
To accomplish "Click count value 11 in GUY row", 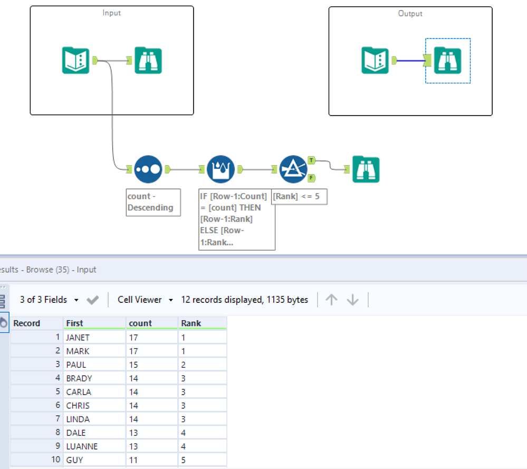I will 151,460.
